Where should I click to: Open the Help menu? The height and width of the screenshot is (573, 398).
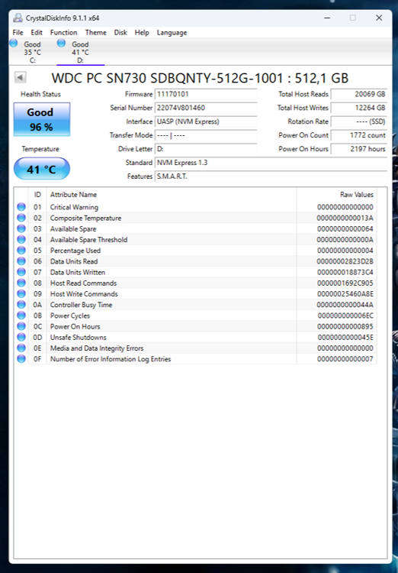[142, 33]
